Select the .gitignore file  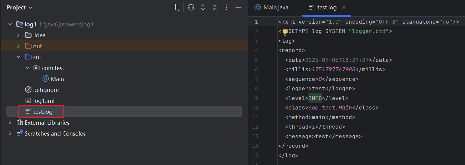[46, 90]
